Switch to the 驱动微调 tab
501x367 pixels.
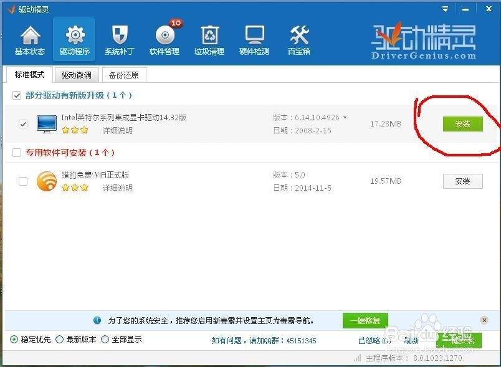click(77, 75)
